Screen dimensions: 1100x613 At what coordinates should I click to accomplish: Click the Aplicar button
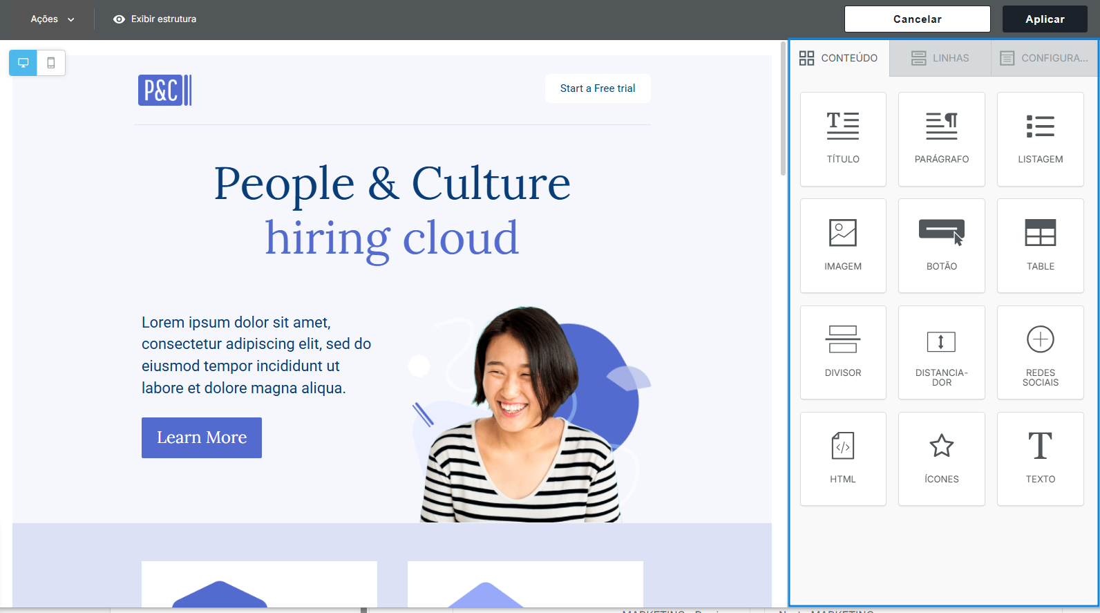pos(1044,19)
